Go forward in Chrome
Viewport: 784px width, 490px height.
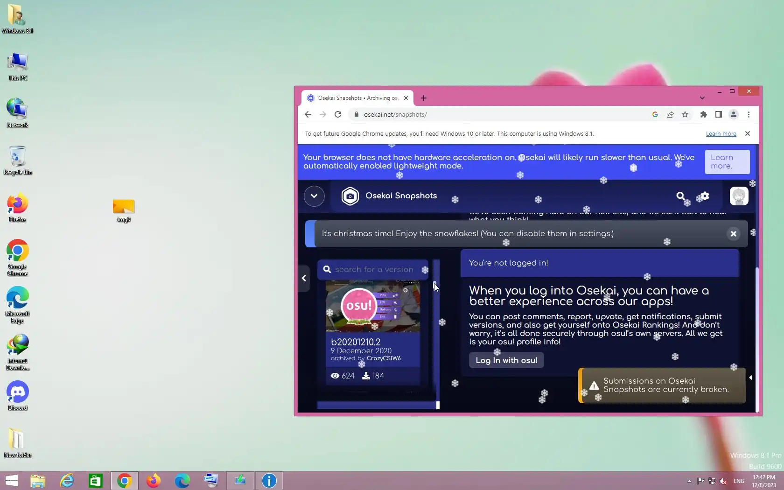(x=323, y=115)
